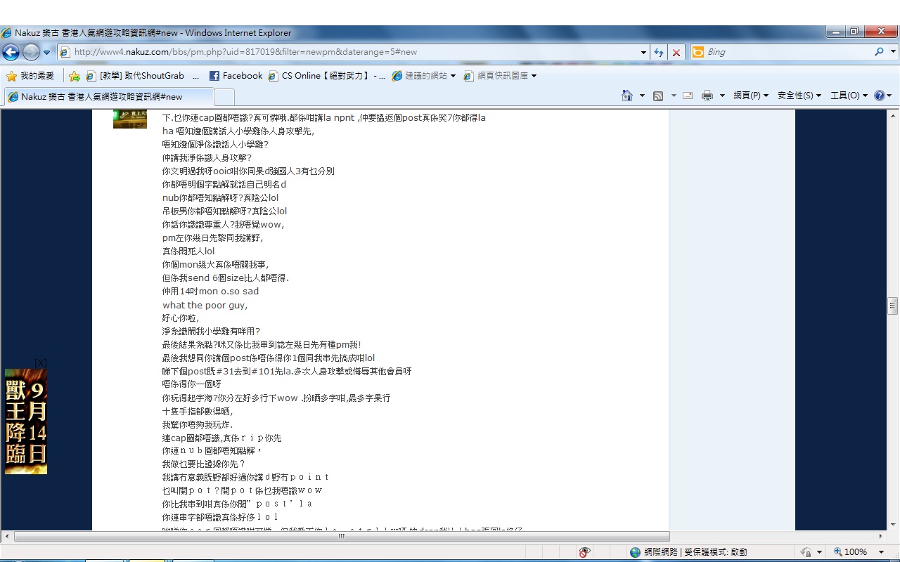Click the RSS feeds icon

pyautogui.click(x=658, y=96)
